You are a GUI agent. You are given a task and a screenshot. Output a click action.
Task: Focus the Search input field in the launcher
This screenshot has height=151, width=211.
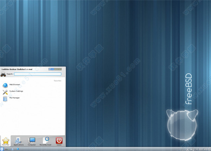click(38, 74)
